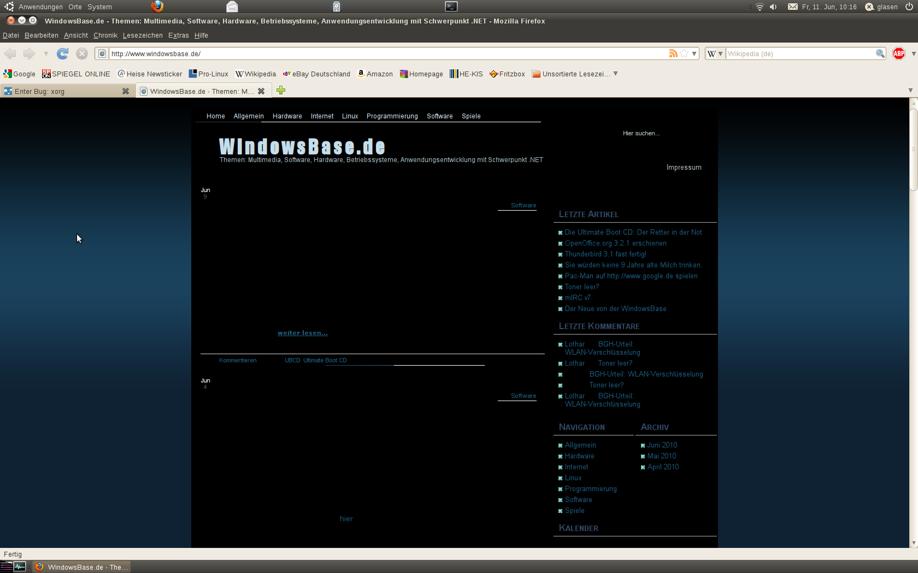Click the weiter lesen... link
This screenshot has height=573, width=918.
pos(302,333)
